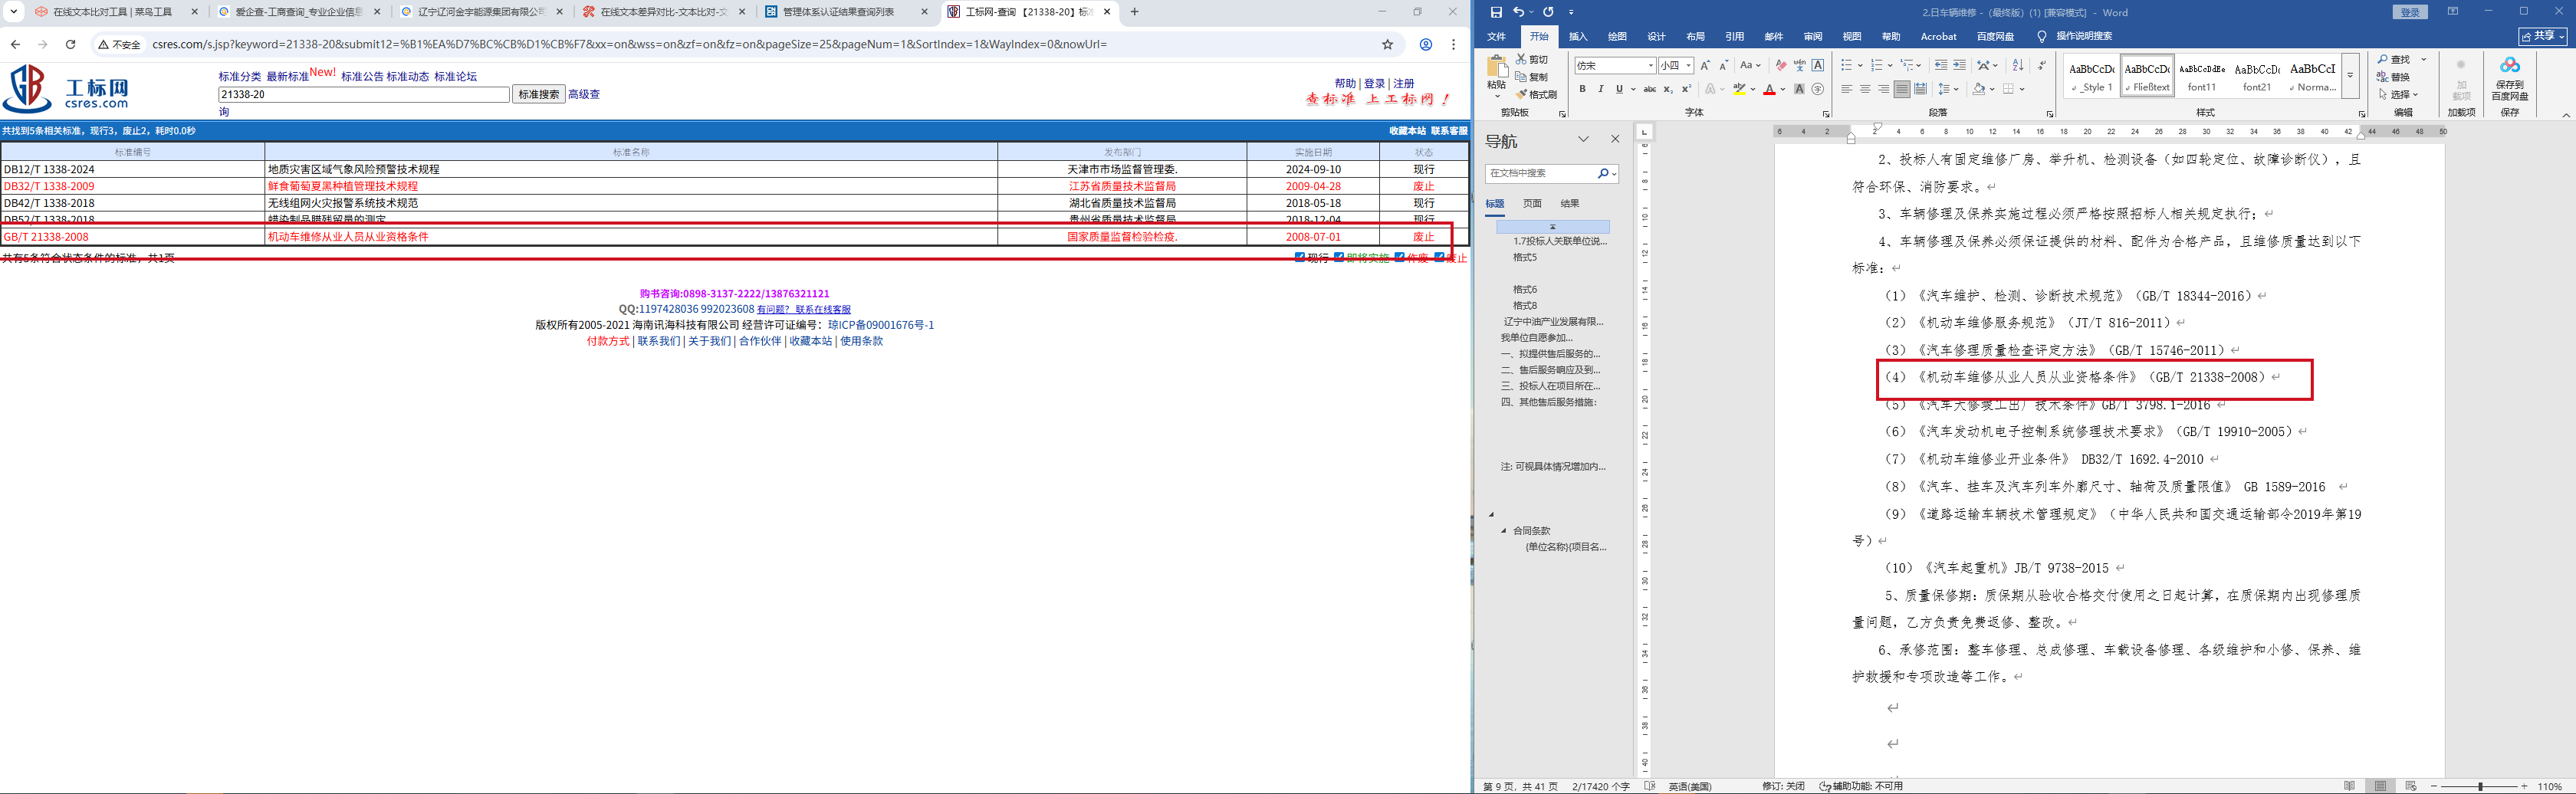Apply superscript formatting

click(x=1686, y=89)
